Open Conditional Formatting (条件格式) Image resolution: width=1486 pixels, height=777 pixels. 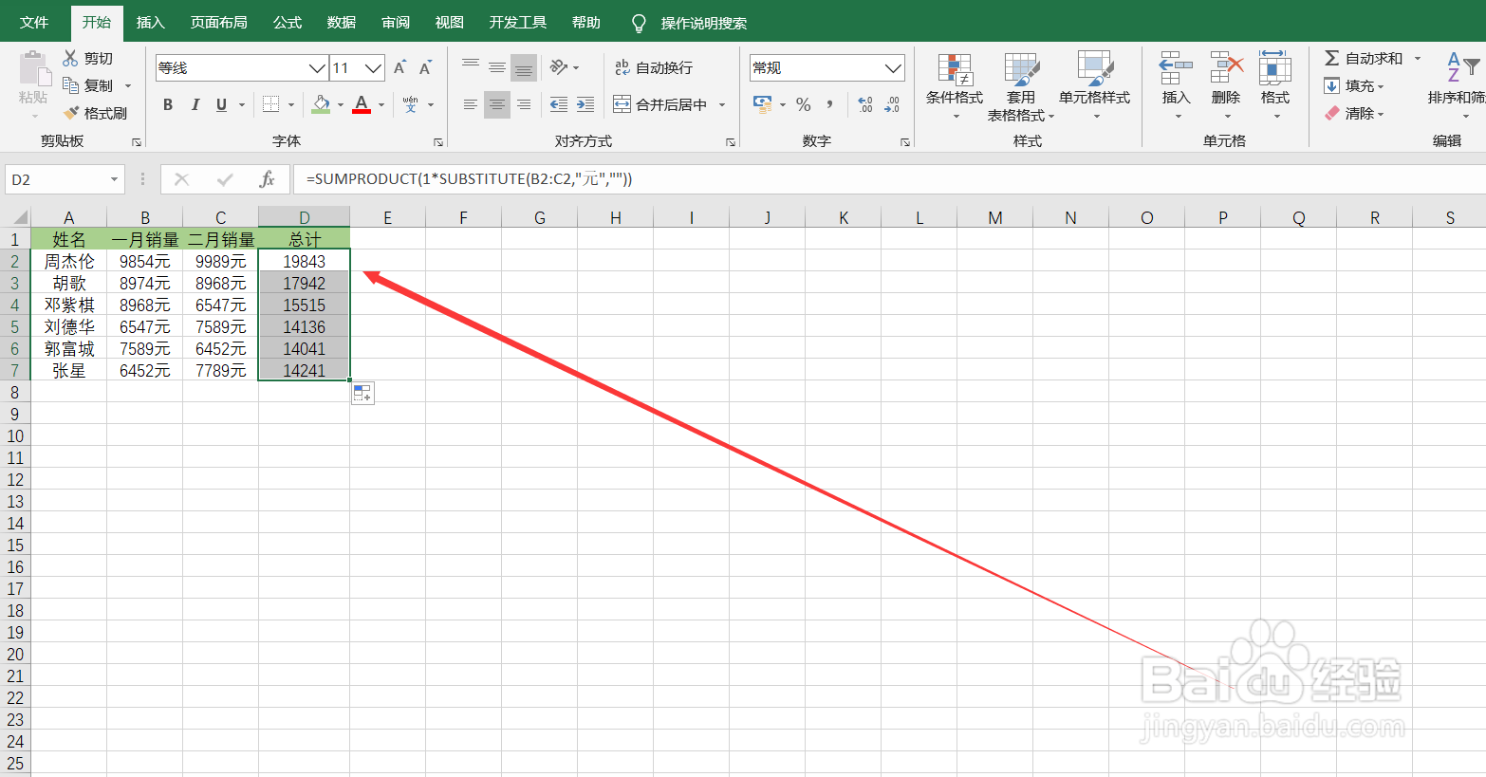(x=955, y=86)
